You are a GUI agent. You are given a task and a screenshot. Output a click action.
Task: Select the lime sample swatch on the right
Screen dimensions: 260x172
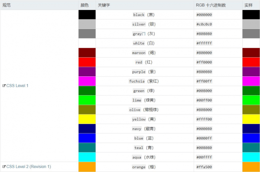(x=251, y=100)
